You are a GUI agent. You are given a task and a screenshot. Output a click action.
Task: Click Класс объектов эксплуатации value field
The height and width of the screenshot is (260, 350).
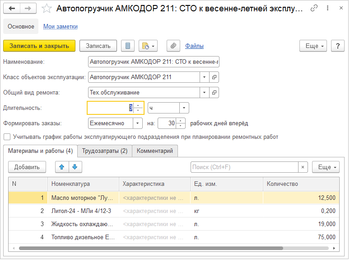coord(144,77)
